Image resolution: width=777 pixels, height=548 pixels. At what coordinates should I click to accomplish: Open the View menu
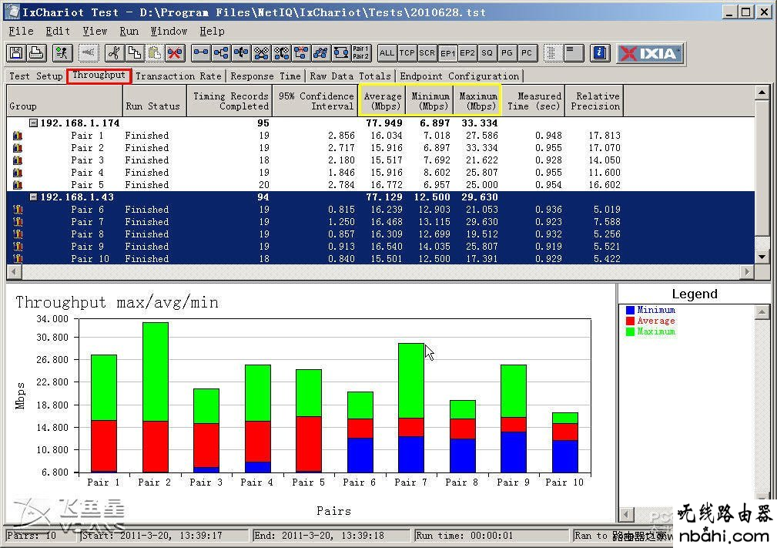pyautogui.click(x=95, y=32)
